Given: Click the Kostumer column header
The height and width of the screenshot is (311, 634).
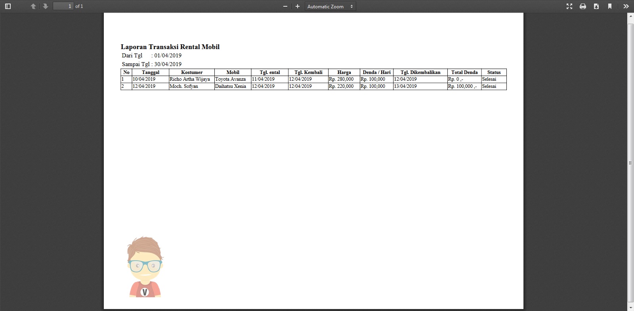Looking at the screenshot, I should 192,72.
